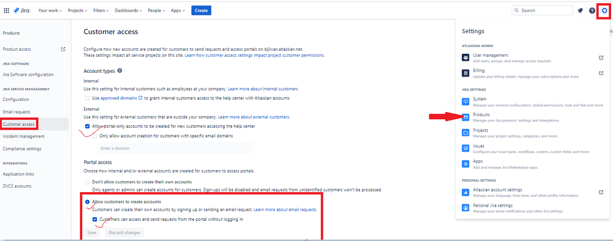Open Products in the left sidebar
This screenshot has height=241, width=613.
(11, 33)
